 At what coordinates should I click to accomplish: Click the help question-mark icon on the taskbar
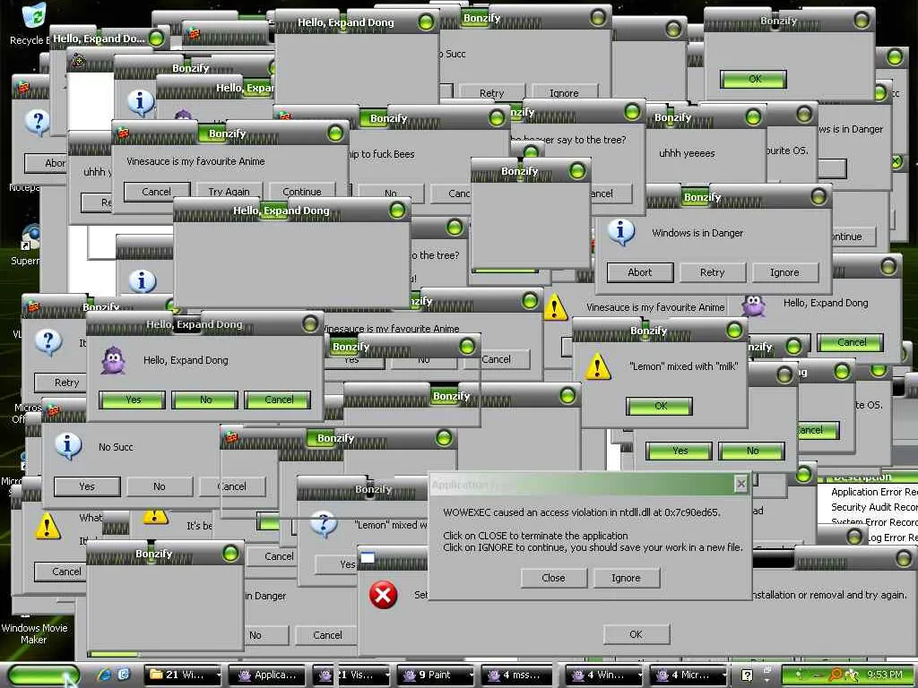[748, 675]
